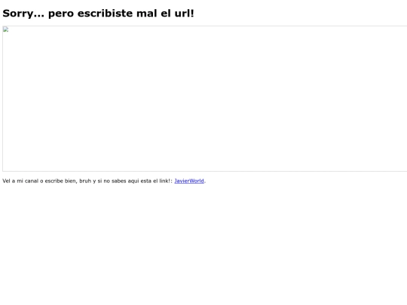Click the word 'sabes' in the paragraph
407x305 pixels.
118,181
